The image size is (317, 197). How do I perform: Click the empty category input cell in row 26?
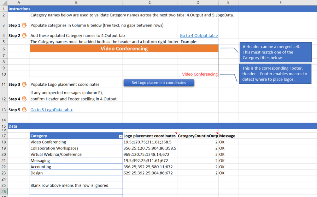click(76, 192)
